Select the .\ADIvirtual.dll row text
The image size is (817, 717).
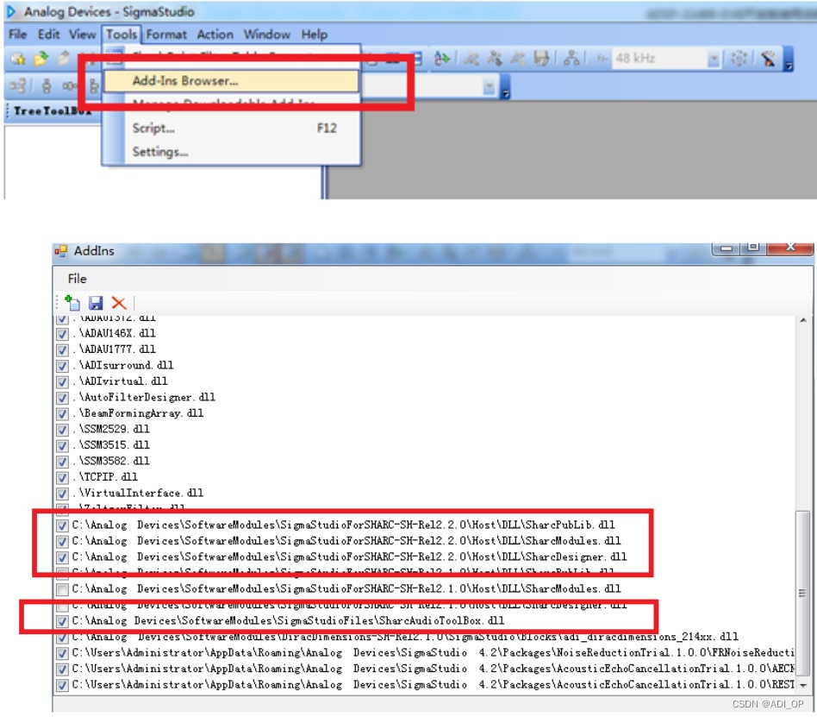[121, 382]
